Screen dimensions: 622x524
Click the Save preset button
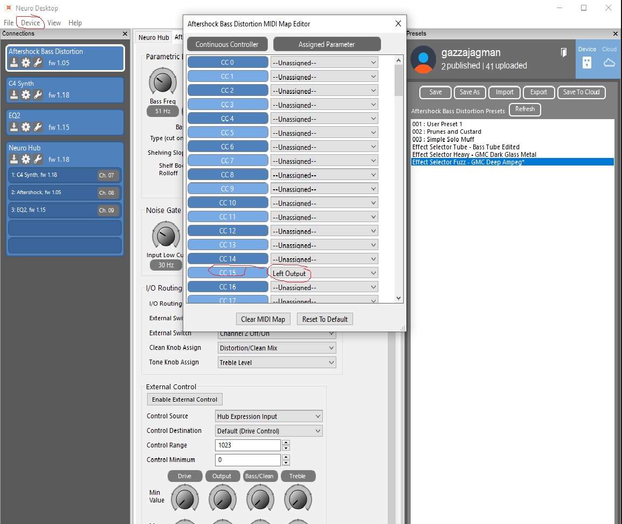435,92
